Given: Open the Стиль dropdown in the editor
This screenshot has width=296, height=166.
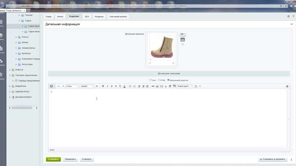Looking at the screenshot, I should (x=72, y=86).
